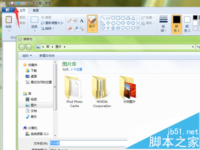This screenshot has width=200, height=150.
Task: Click the Forward button in Save As dialog
Action: pos(29,47)
